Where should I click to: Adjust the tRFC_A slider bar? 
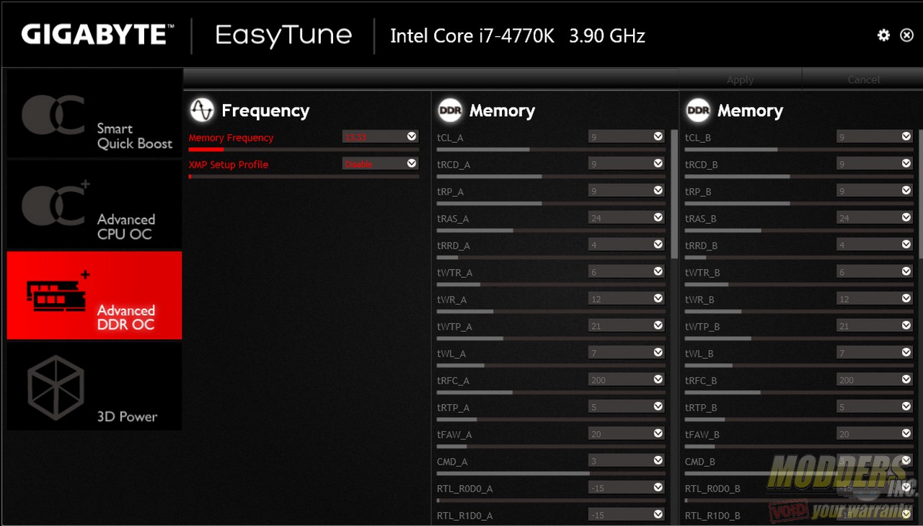551,393
